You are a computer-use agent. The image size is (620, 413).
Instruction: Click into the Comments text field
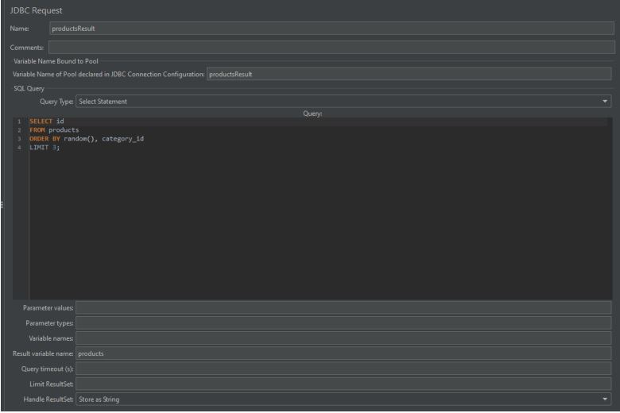(x=330, y=48)
